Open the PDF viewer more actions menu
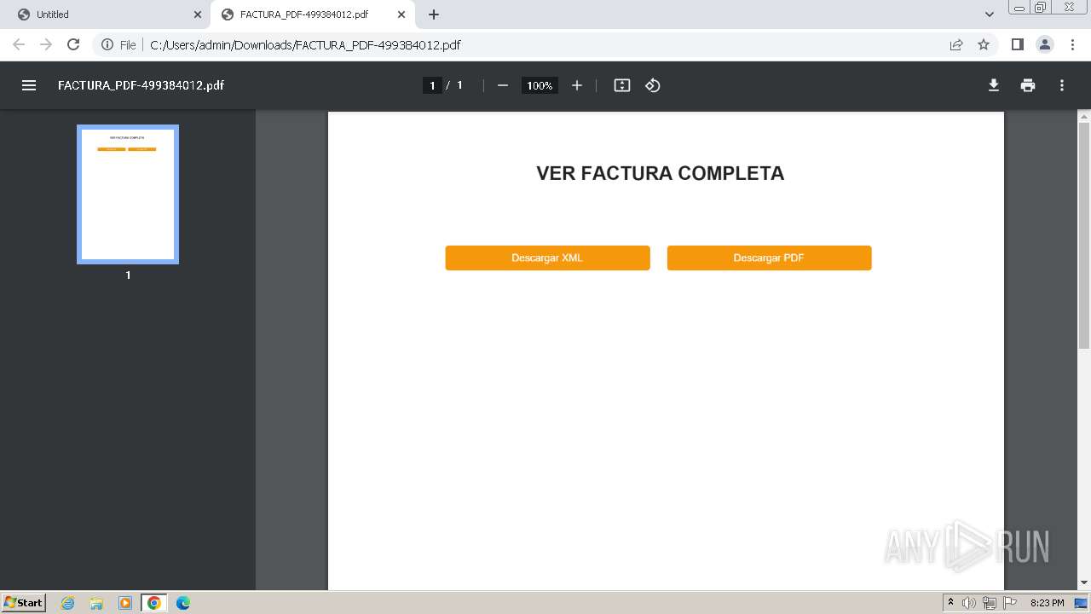Image resolution: width=1091 pixels, height=614 pixels. (x=1062, y=85)
